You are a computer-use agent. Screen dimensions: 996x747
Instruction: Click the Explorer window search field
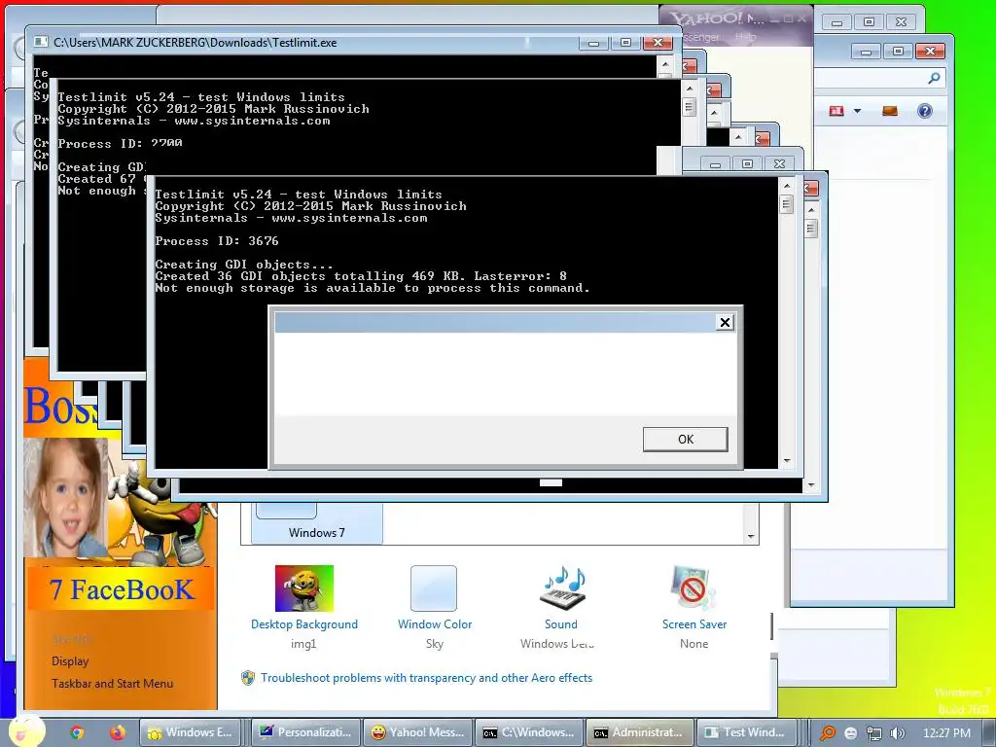pyautogui.click(x=879, y=78)
